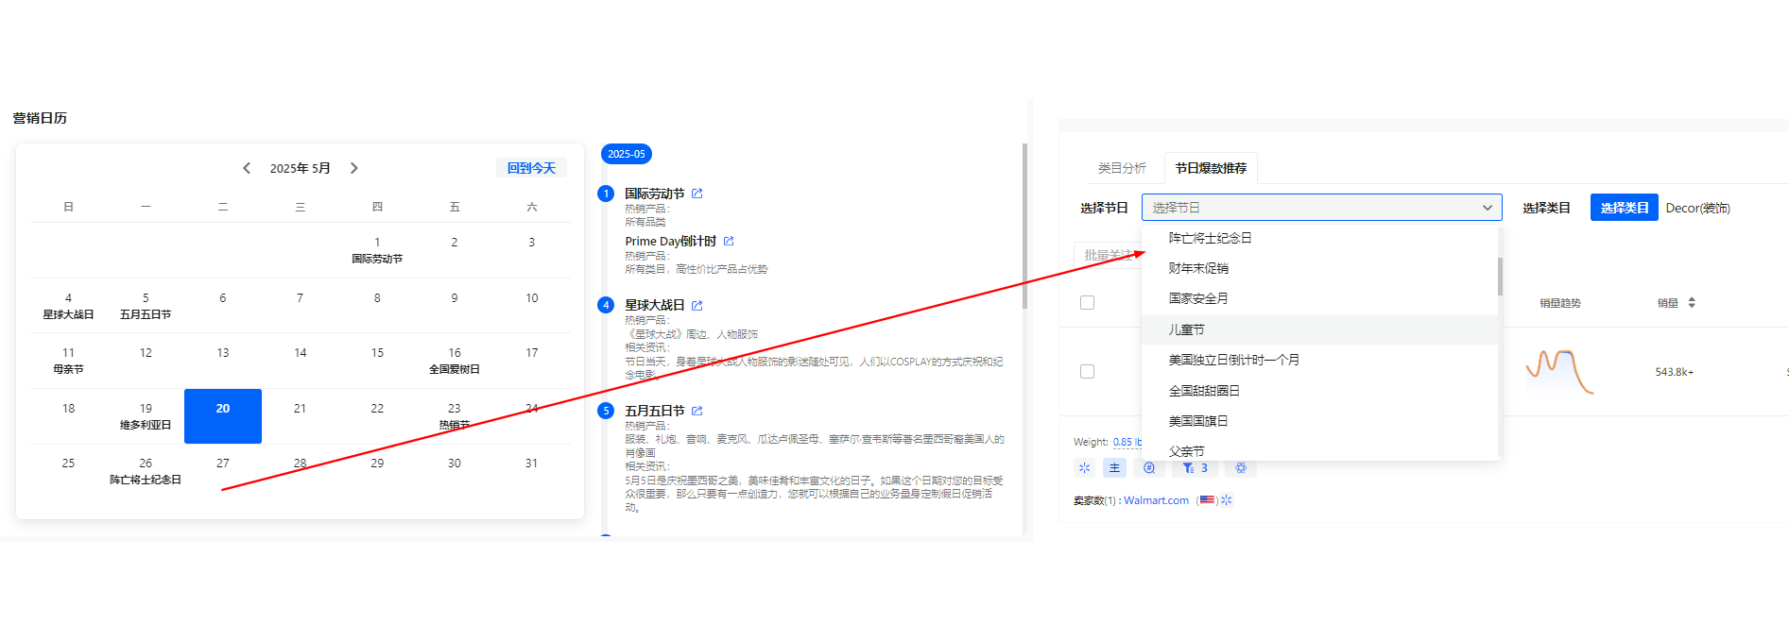Open external link icon beside Prime Day倒计时
The height and width of the screenshot is (641, 1789).
(729, 242)
